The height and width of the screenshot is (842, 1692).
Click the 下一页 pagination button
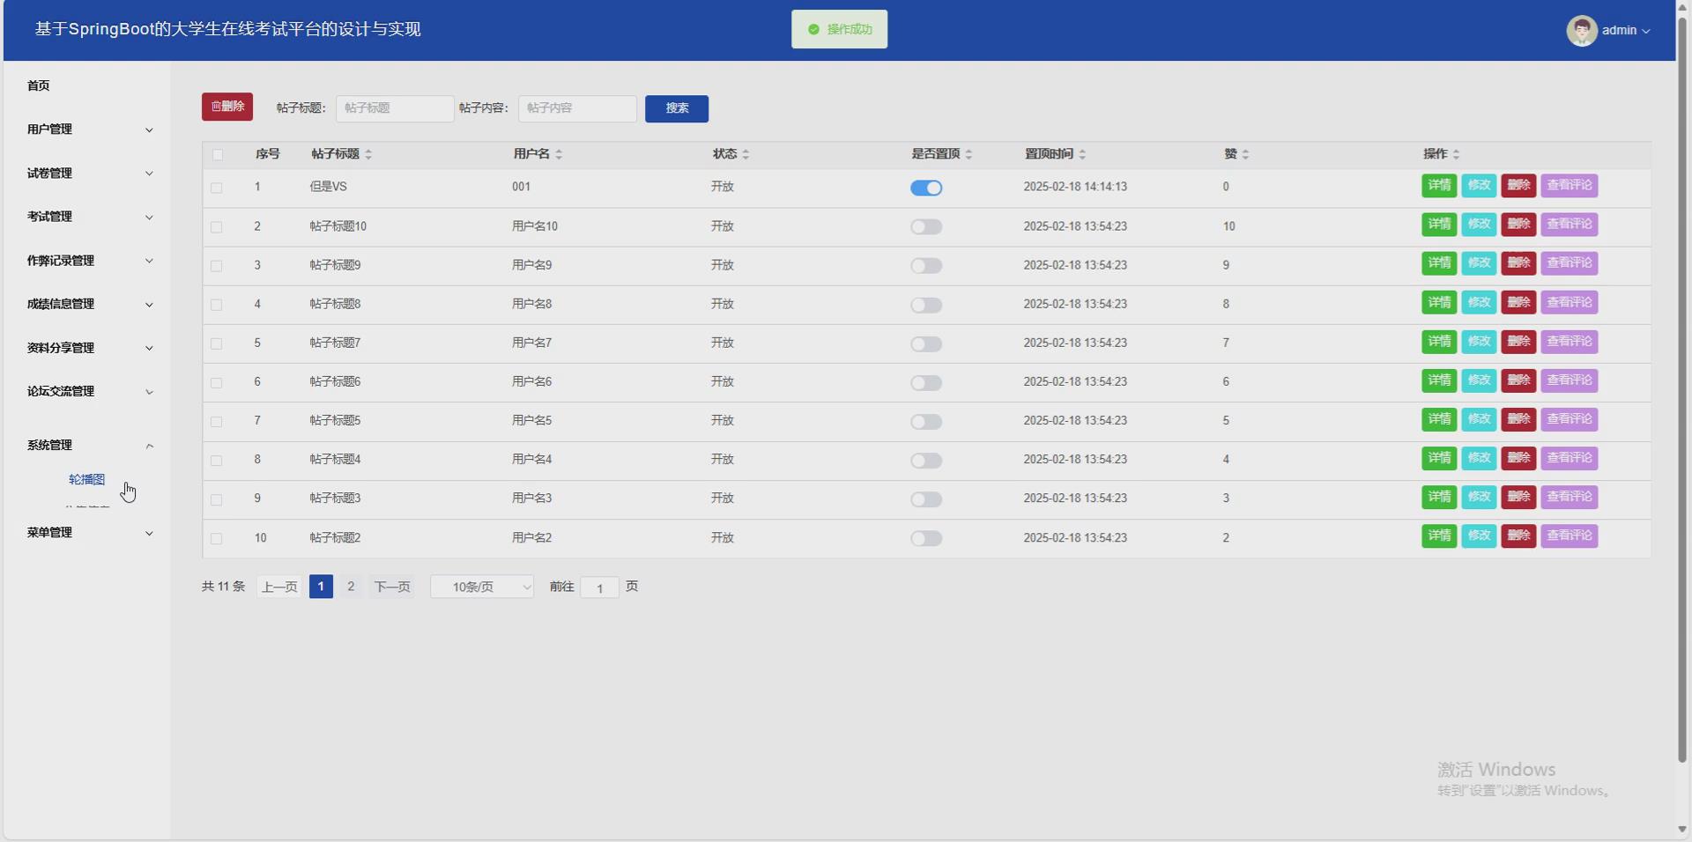point(392,587)
